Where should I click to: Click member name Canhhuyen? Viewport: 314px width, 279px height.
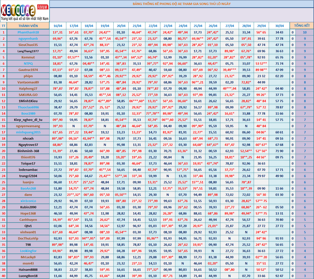pos(28,220)
